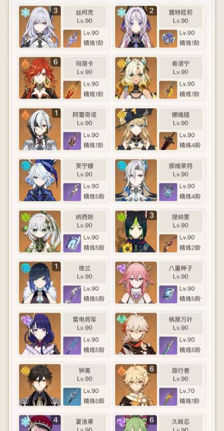Open the Xilonen character portrait
224x431 pixels.
(136, 78)
